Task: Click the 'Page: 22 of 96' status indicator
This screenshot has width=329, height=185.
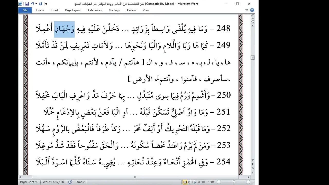Action: tap(29, 182)
